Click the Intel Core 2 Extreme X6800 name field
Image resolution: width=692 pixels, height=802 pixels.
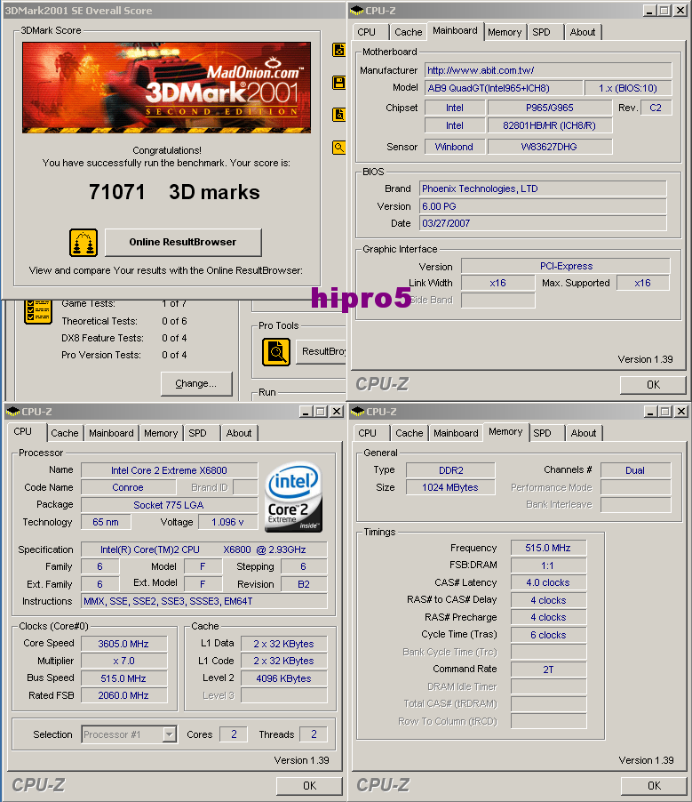tap(169, 470)
